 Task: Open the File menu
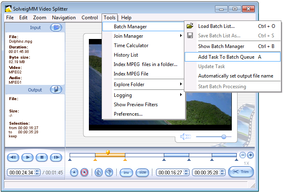[10, 18]
